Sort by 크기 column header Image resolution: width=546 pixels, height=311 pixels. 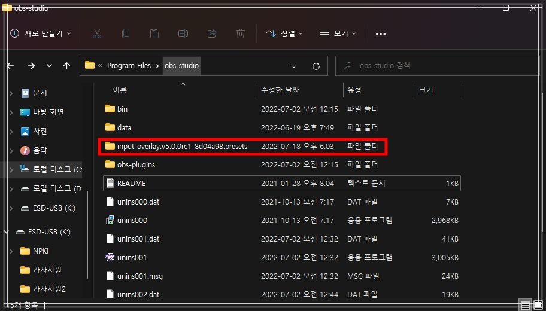pyautogui.click(x=426, y=90)
